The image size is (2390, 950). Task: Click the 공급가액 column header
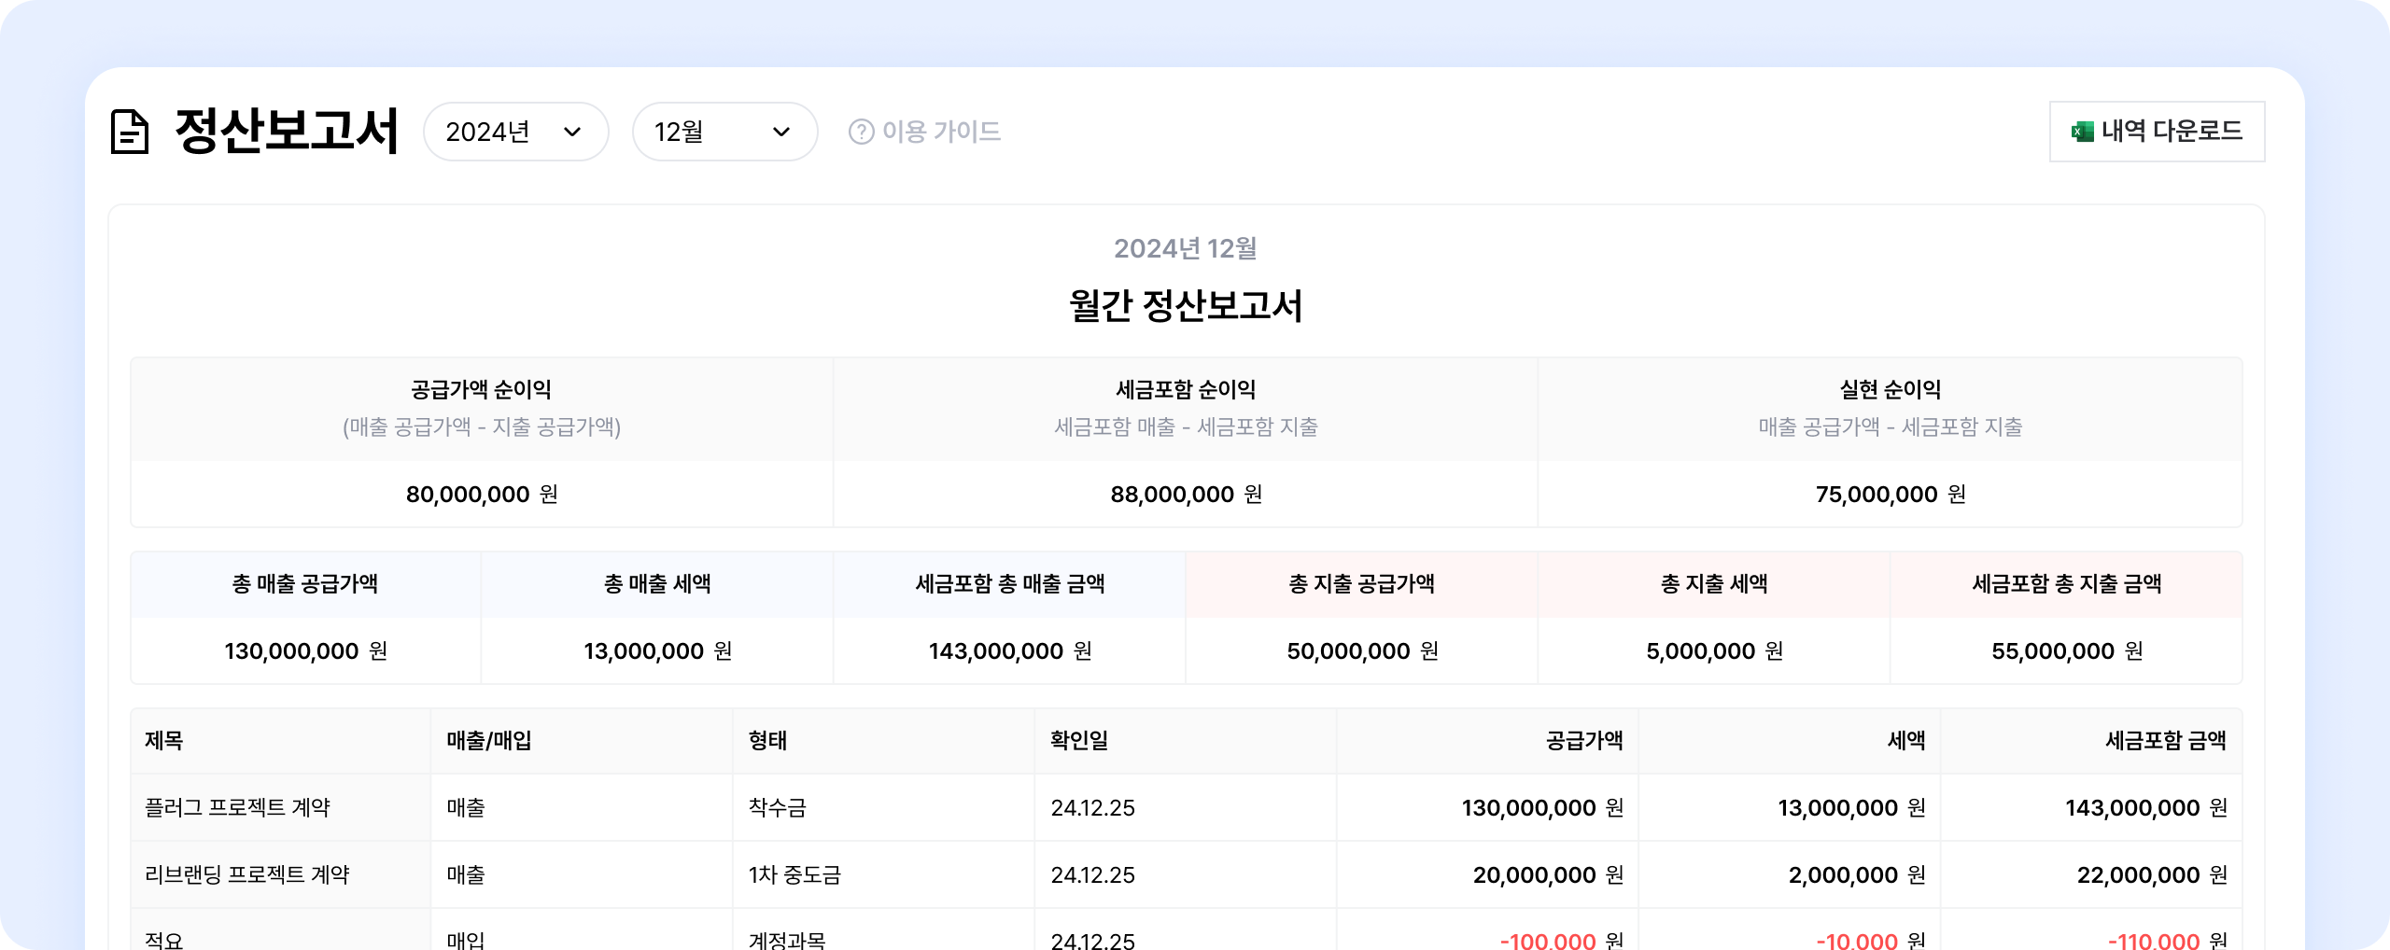pos(1583,740)
